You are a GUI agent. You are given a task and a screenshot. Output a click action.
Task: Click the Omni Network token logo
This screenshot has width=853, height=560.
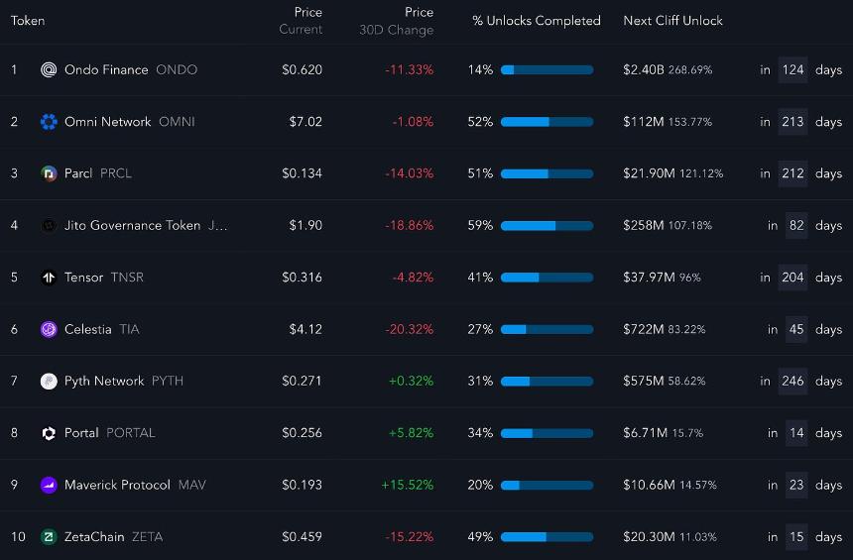49,122
